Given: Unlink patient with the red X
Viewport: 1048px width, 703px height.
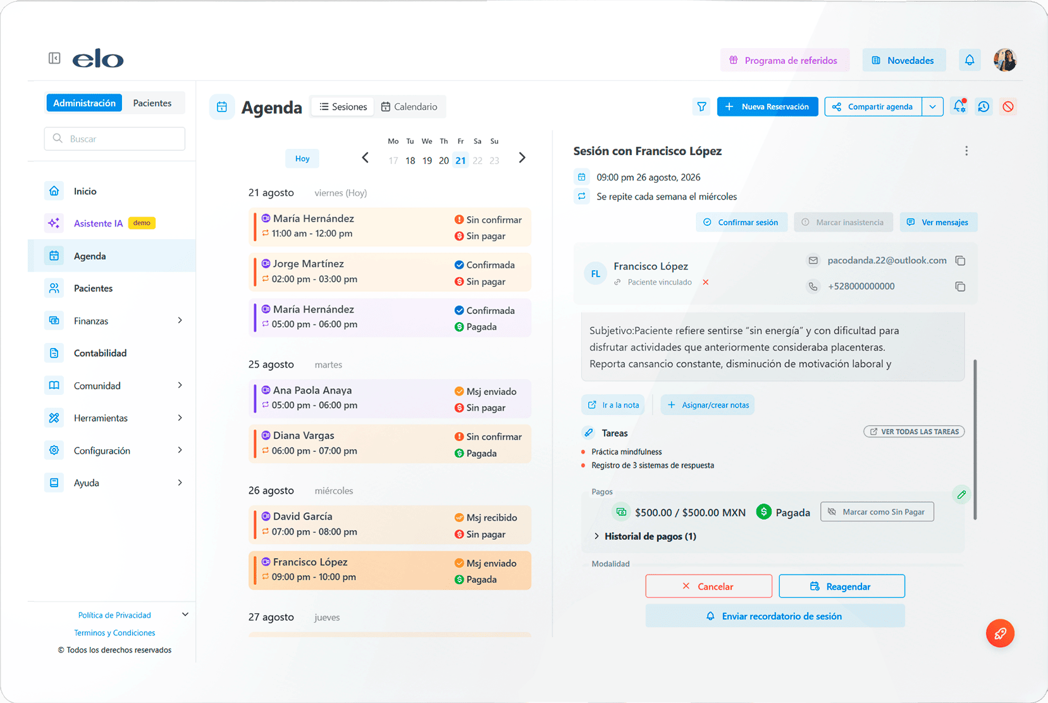Looking at the screenshot, I should pyautogui.click(x=706, y=282).
